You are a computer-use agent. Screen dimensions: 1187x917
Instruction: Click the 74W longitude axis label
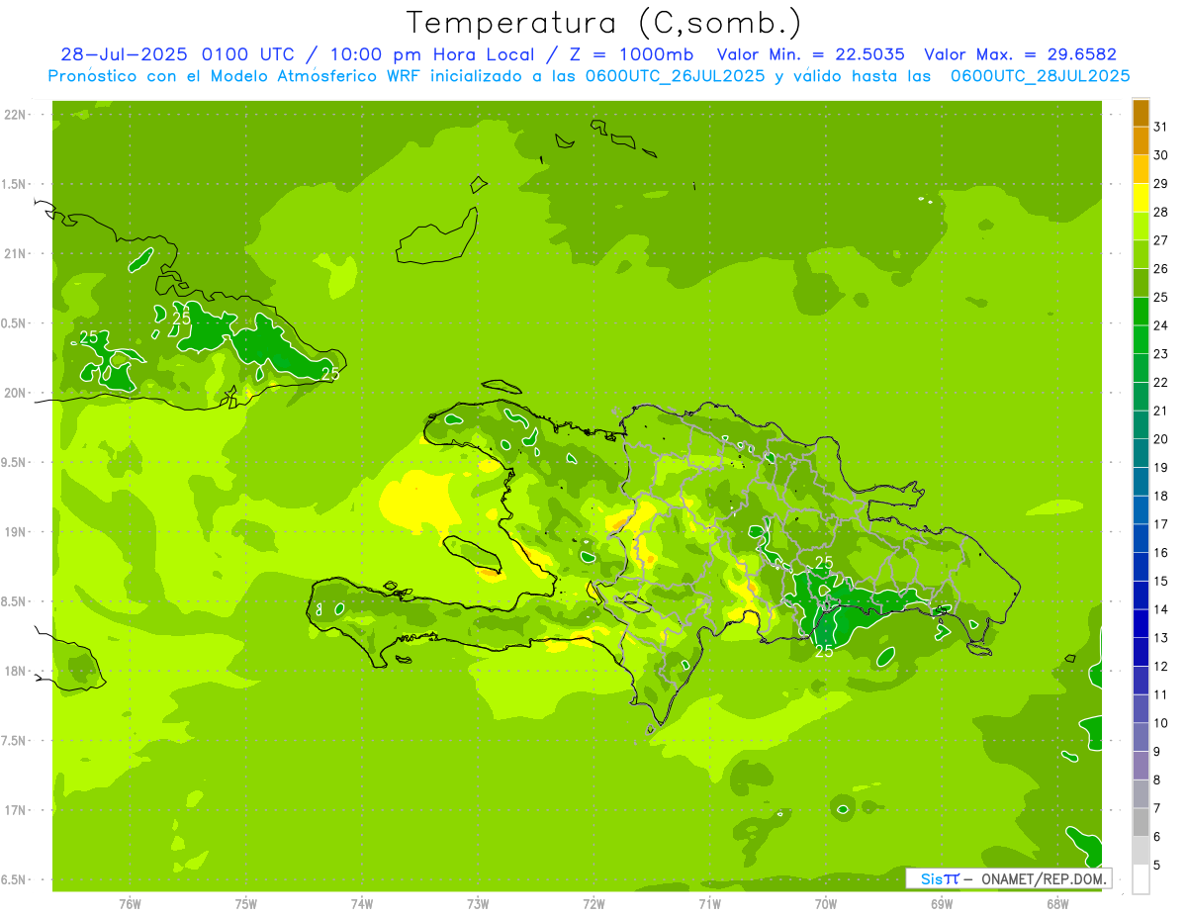click(x=362, y=904)
